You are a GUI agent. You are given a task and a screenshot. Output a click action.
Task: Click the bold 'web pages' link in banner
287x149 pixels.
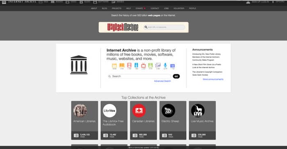[154, 16]
